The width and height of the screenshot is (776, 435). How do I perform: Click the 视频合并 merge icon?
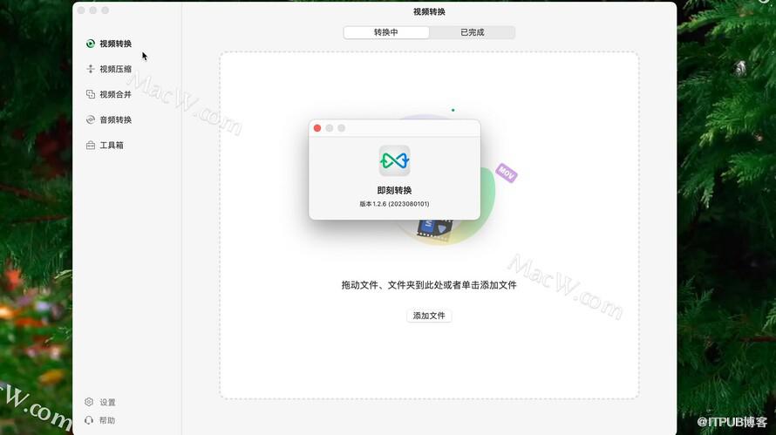point(91,94)
